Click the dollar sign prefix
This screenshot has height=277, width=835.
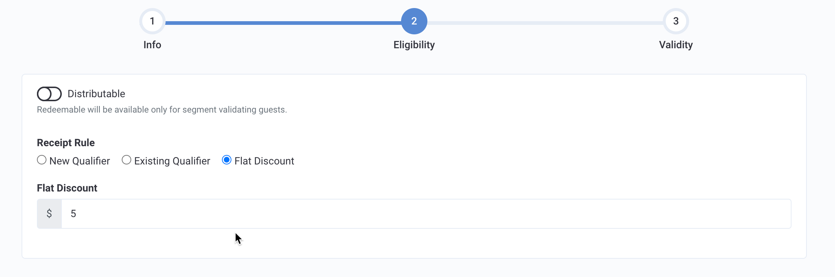[x=49, y=214]
